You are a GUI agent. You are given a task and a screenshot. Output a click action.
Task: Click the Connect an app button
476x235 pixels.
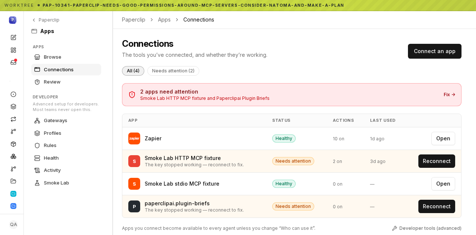tap(435, 51)
